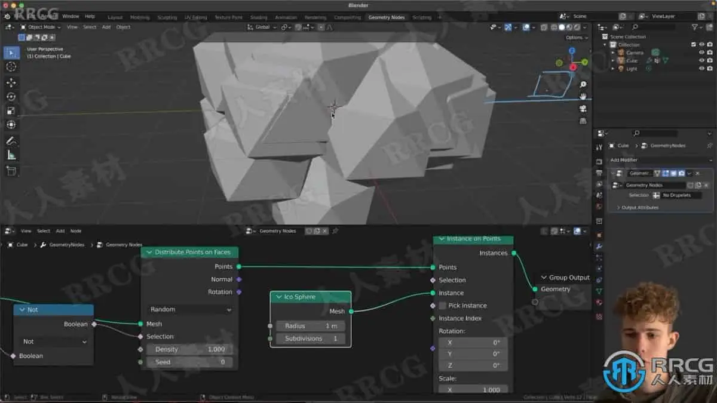This screenshot has width=717, height=403.
Task: Open the Material properties tab
Action: tap(599, 303)
